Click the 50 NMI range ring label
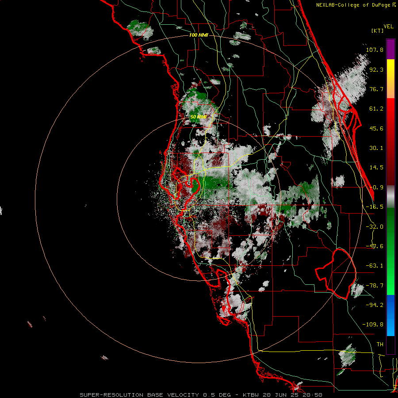The height and width of the screenshot is (398, 398). point(199,117)
